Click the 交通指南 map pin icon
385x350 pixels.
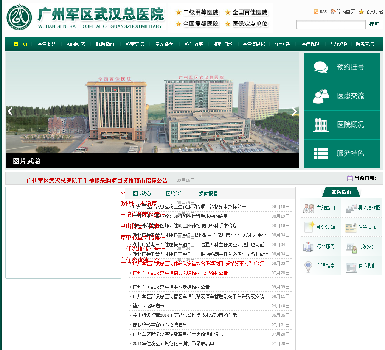(308, 267)
